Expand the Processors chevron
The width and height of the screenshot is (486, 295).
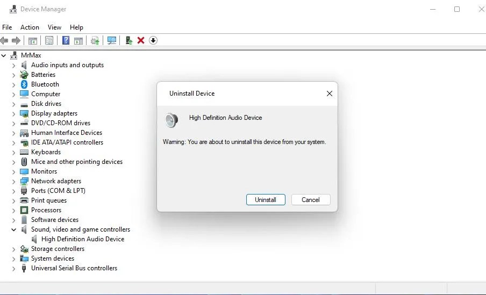click(13, 211)
